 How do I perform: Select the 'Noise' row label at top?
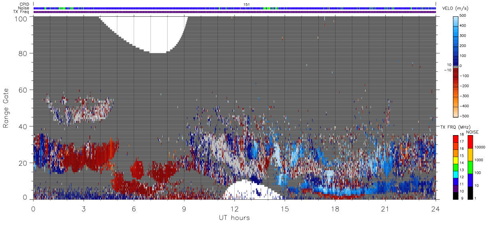[24, 8]
